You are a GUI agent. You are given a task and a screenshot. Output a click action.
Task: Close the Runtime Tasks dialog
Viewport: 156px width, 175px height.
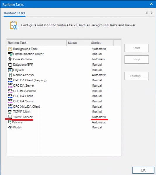click(151, 4)
